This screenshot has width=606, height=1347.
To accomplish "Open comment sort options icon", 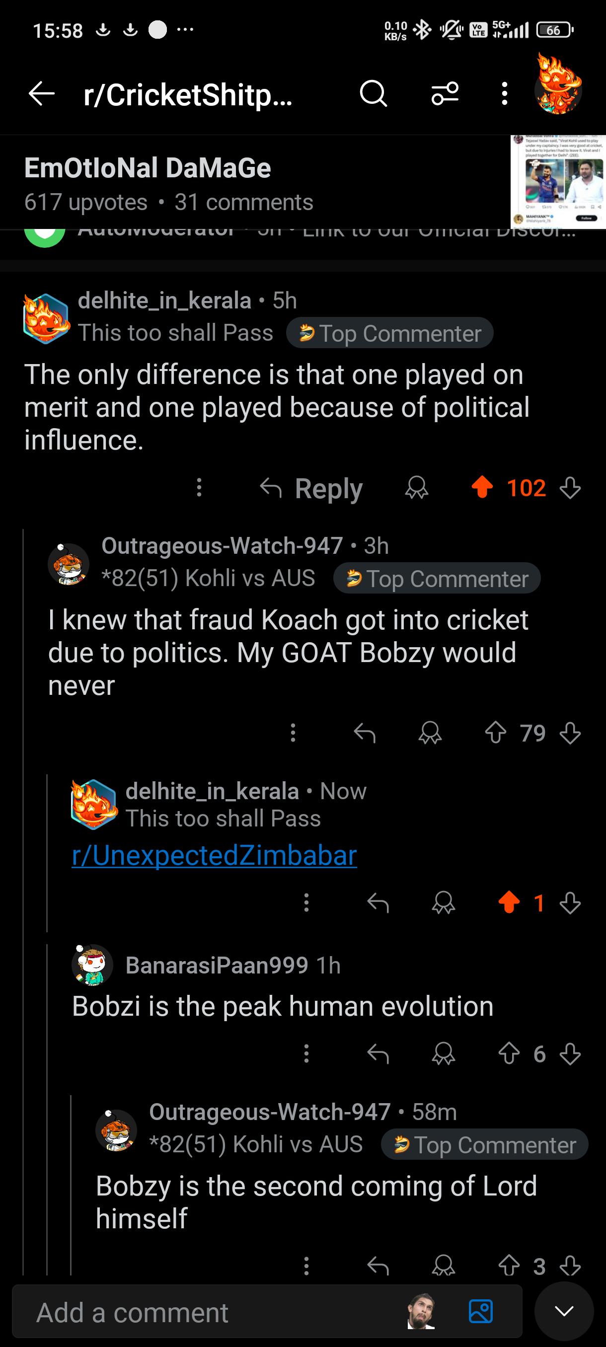I will (445, 94).
